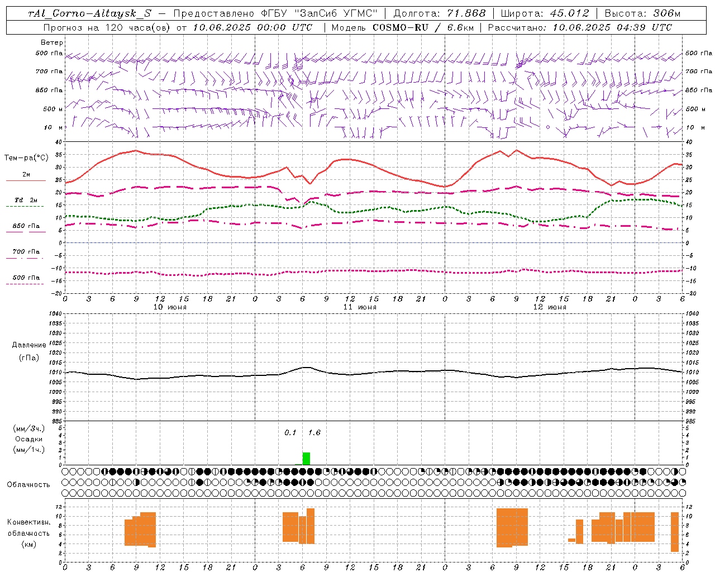The height and width of the screenshot is (572, 715).
Task: Click the Ветер panel label
Action: pyautogui.click(x=52, y=42)
